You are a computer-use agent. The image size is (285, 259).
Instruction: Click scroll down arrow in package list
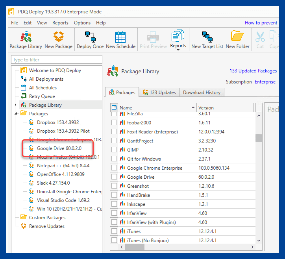pos(259,240)
